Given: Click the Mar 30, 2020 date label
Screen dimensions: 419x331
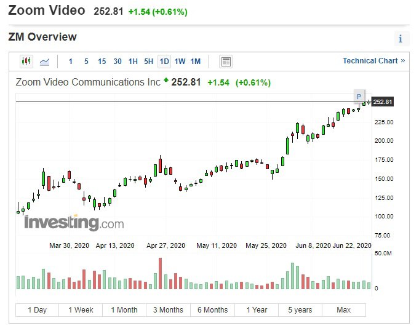Looking at the screenshot, I should pyautogui.click(x=69, y=245).
